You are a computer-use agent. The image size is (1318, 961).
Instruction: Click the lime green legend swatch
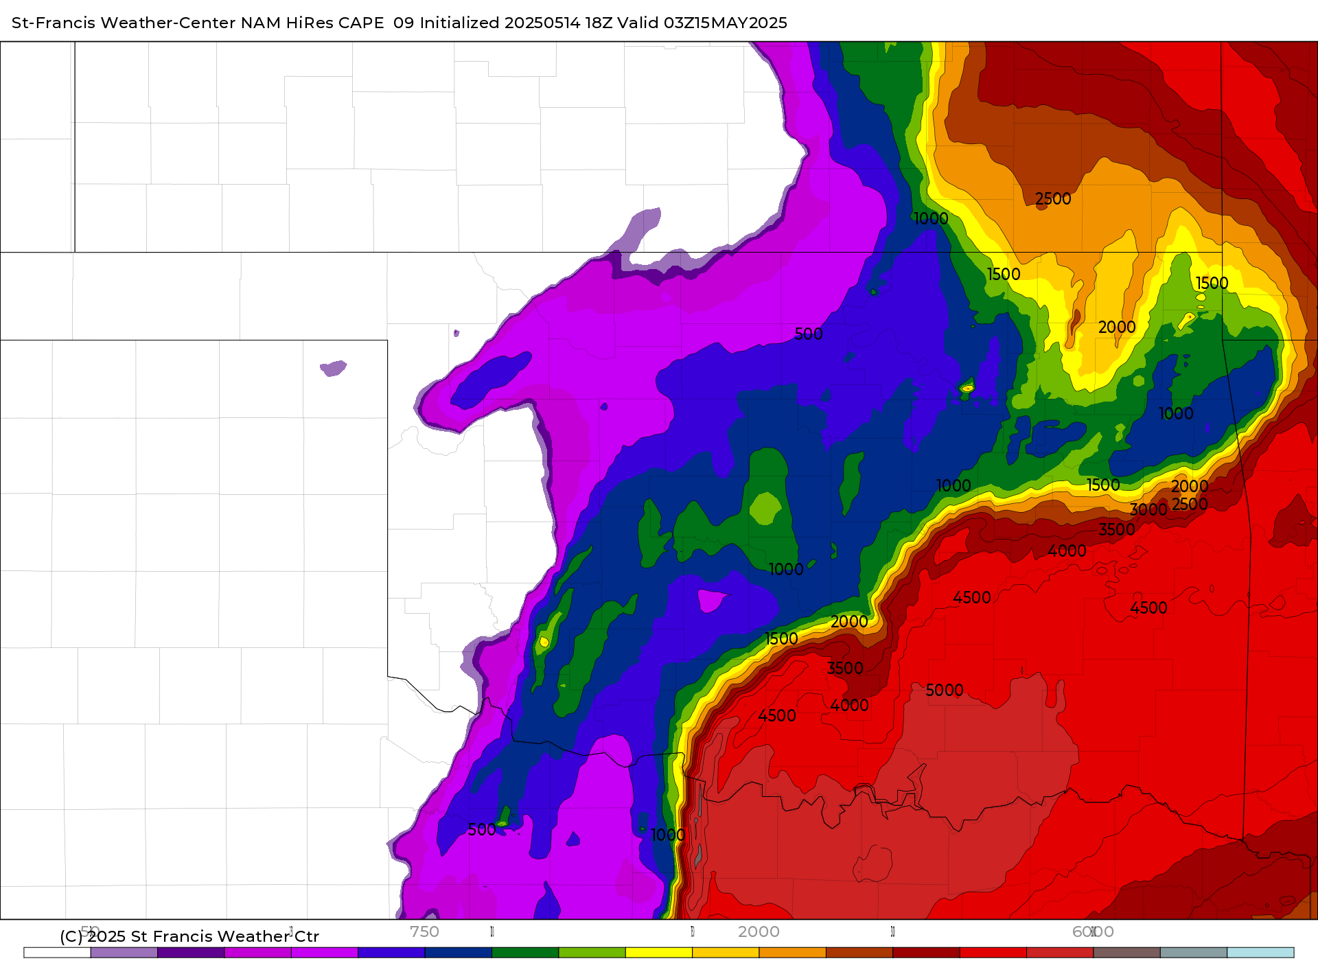592,953
